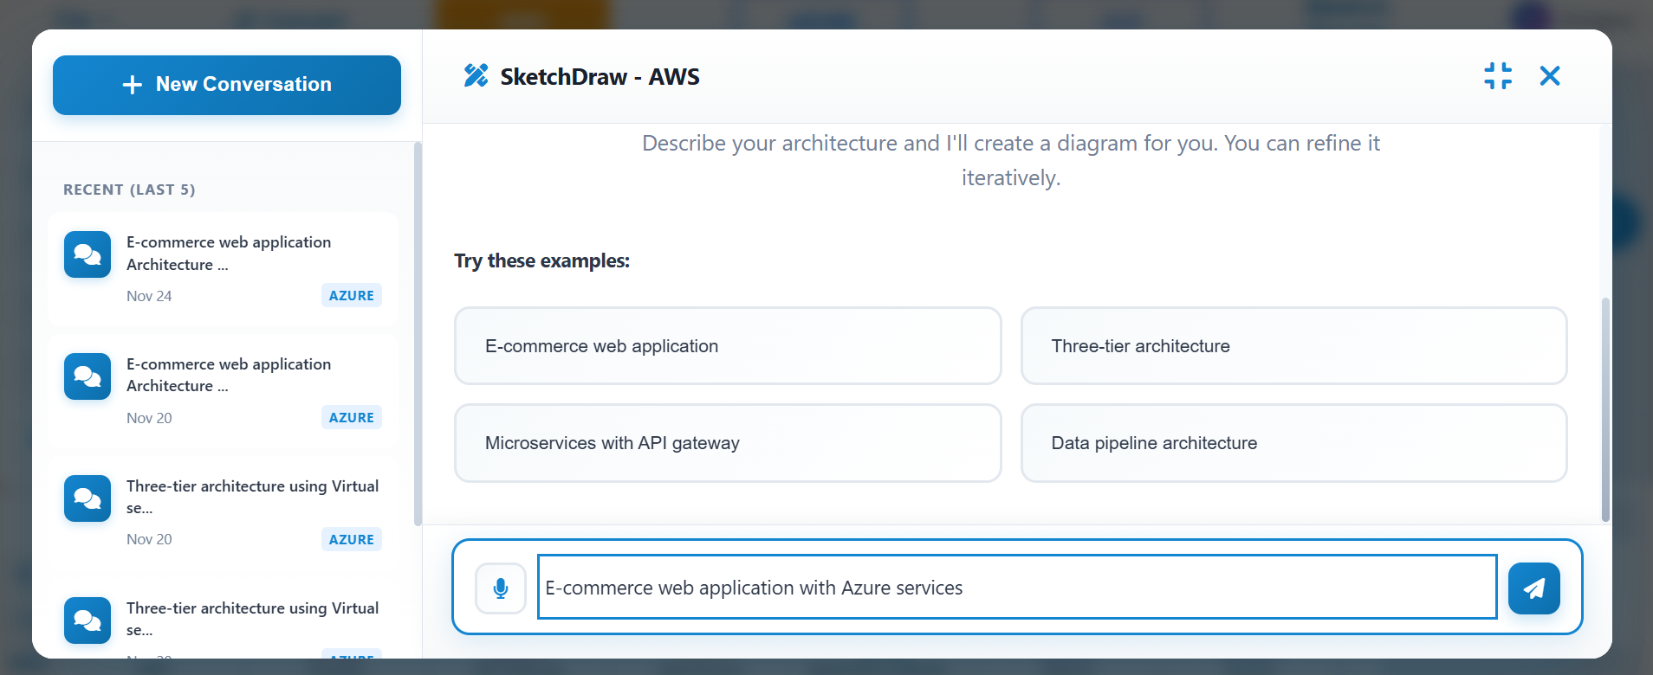Viewport: 1653px width, 675px height.
Task: Click chat icon of Nov 20 Three-tier conversation
Action: (88, 498)
